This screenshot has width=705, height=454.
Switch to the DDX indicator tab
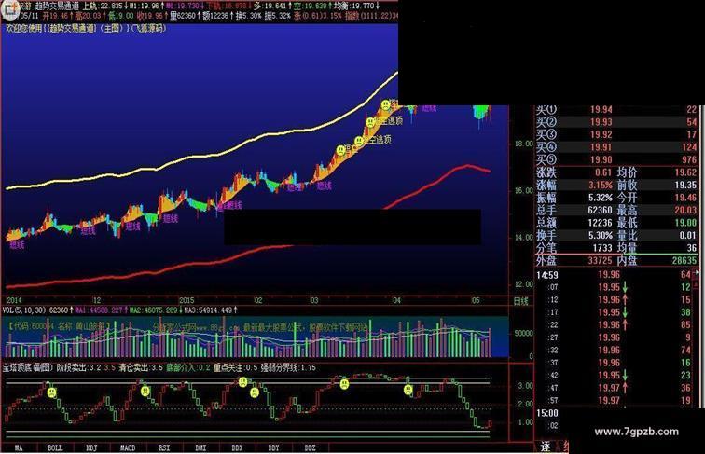238,447
